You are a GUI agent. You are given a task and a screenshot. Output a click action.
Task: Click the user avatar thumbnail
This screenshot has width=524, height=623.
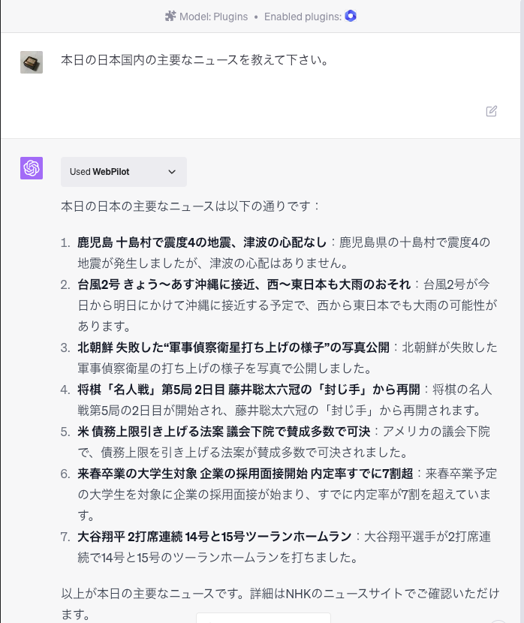(32, 62)
